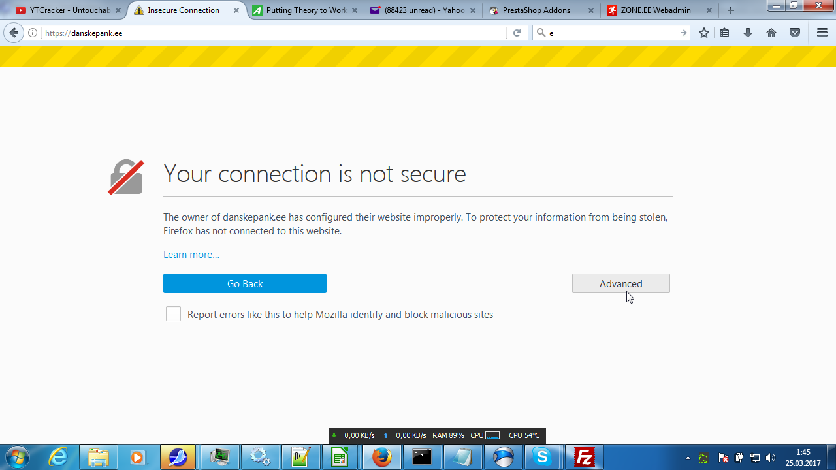This screenshot has height=470, width=836.
Task: Open FileZilla from the taskbar
Action: pyautogui.click(x=584, y=457)
